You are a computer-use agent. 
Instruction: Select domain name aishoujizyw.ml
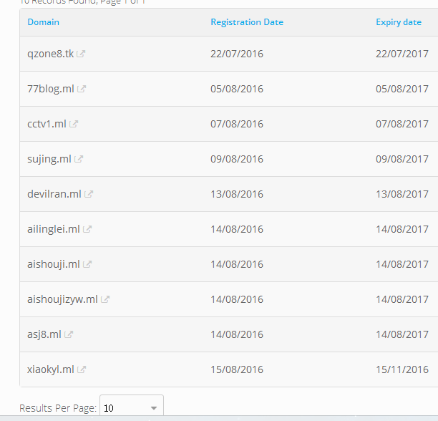62,299
